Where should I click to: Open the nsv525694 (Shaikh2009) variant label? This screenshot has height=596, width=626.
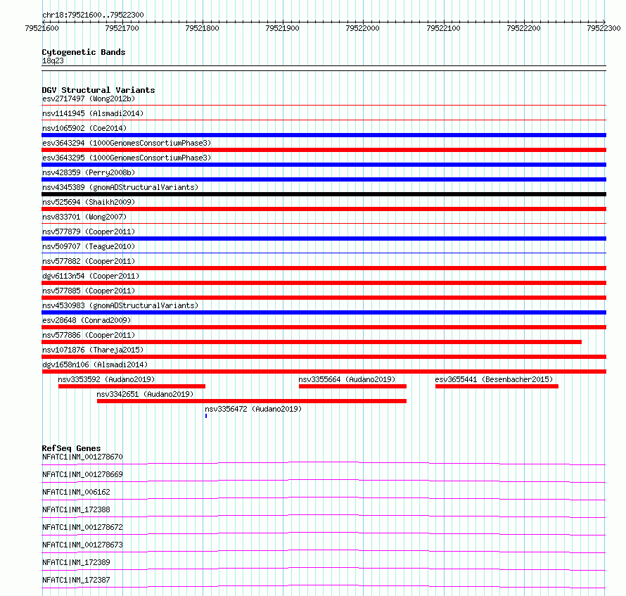pyautogui.click(x=89, y=202)
